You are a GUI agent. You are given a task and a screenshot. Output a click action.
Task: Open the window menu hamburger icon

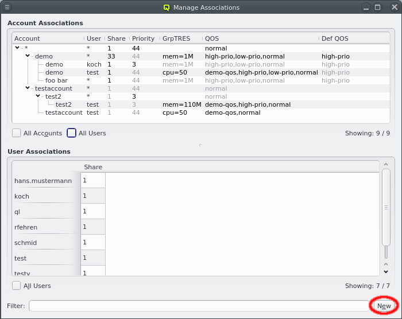(x=7, y=7)
